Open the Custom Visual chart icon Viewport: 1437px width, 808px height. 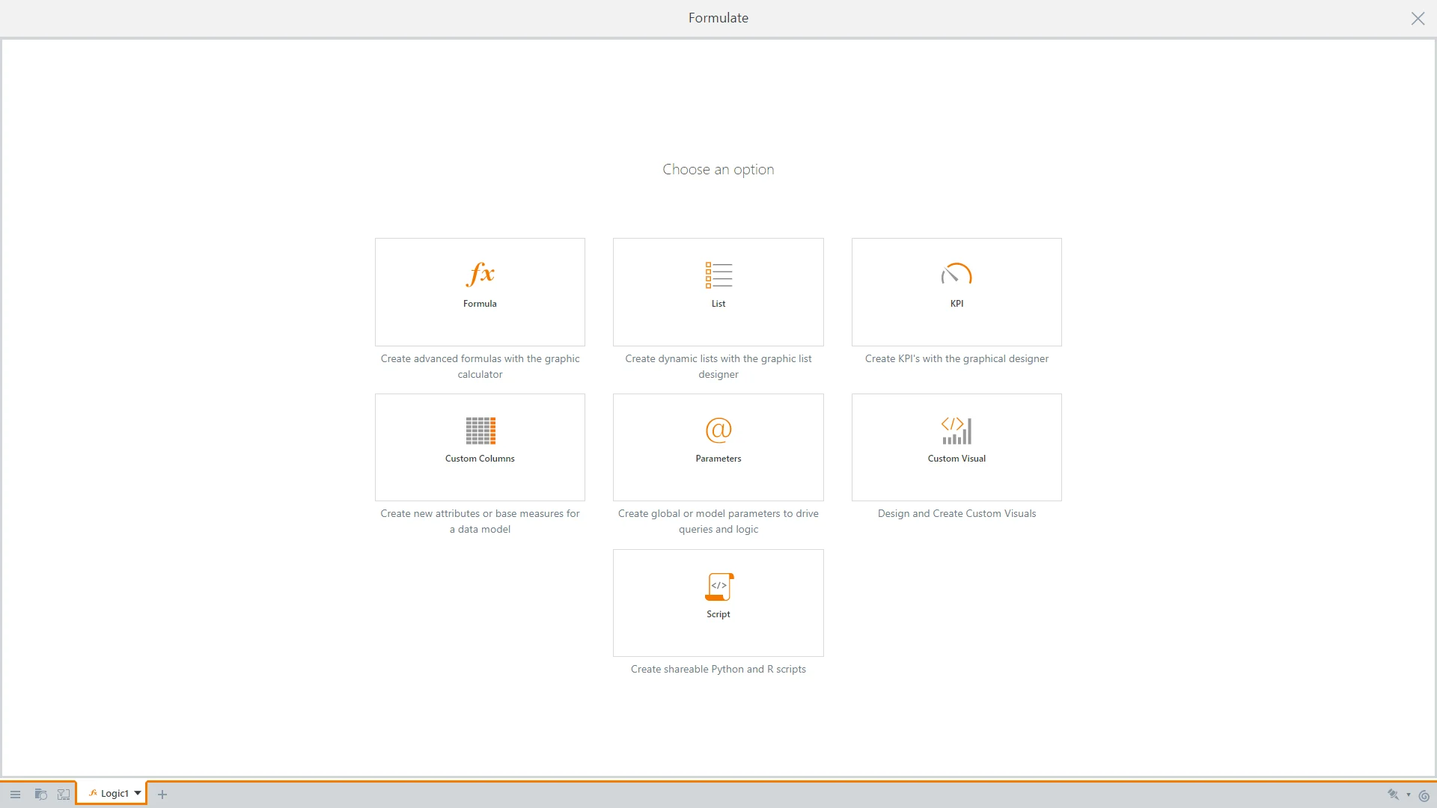(x=957, y=431)
